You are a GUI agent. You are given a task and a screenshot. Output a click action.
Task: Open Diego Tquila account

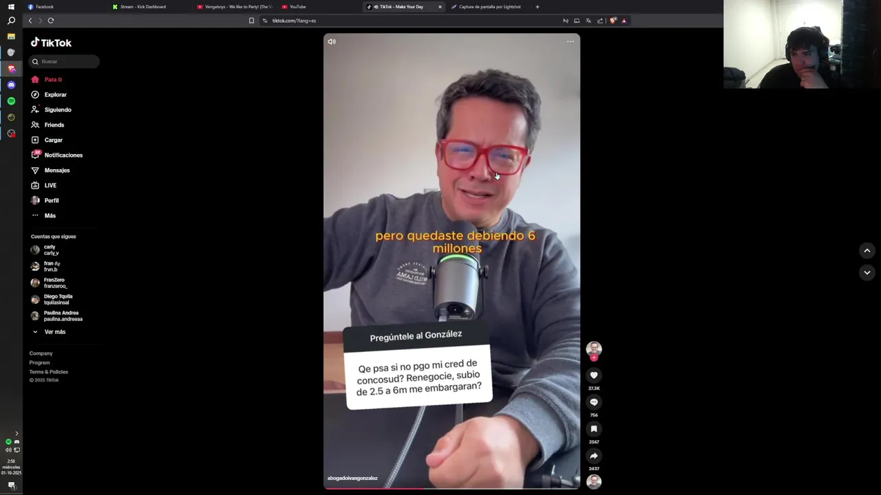tap(52, 299)
